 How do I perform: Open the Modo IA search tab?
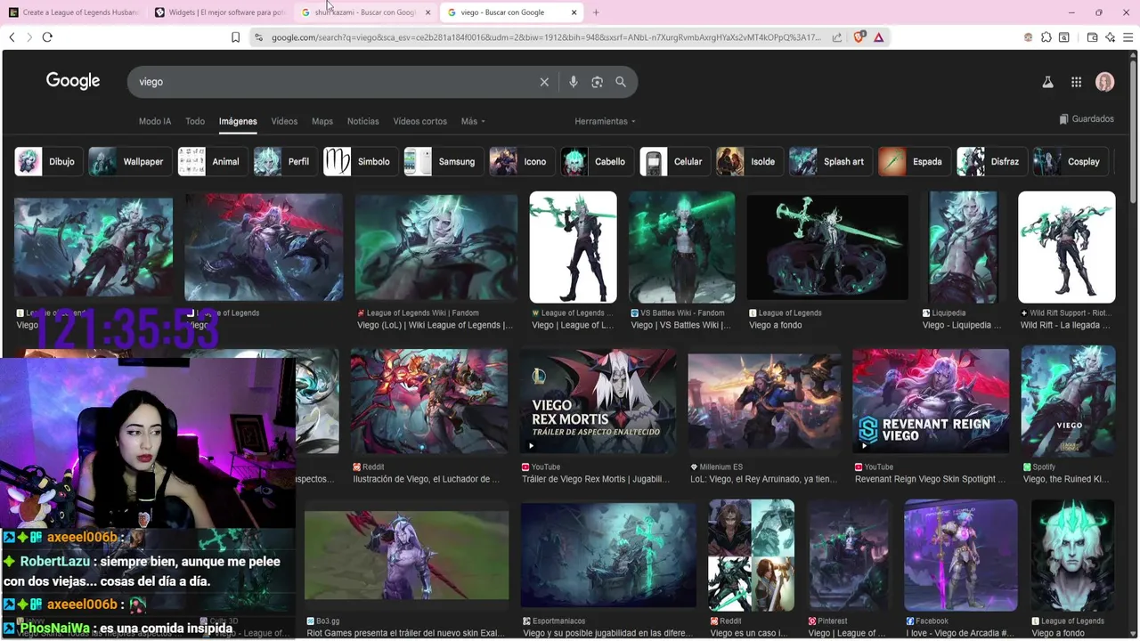coord(155,121)
